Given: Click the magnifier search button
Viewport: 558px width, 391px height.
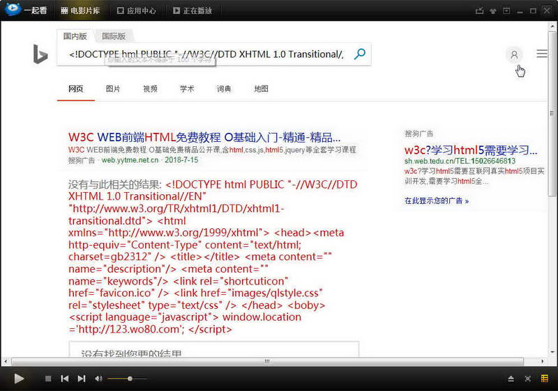Looking at the screenshot, I should [x=360, y=54].
